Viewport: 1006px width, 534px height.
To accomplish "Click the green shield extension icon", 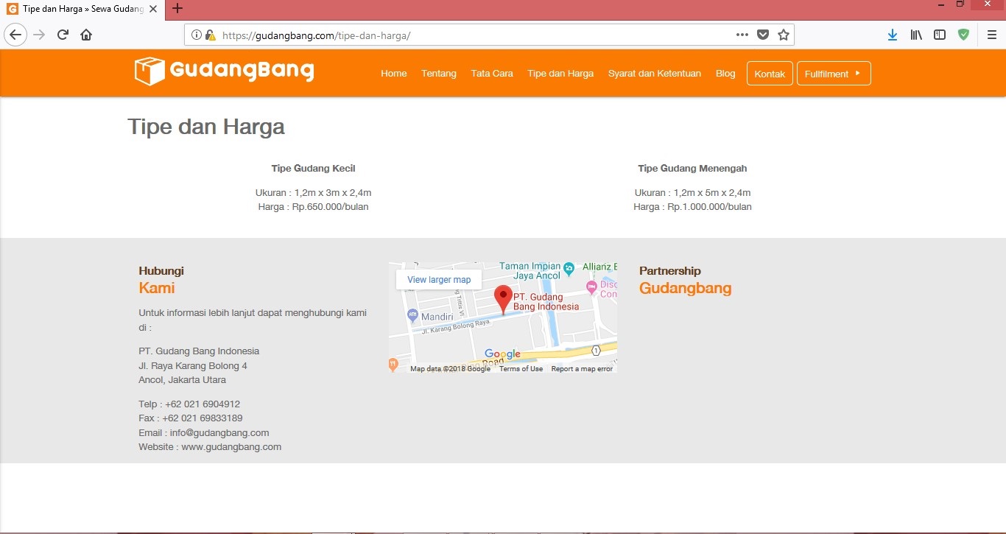I will click(x=963, y=35).
